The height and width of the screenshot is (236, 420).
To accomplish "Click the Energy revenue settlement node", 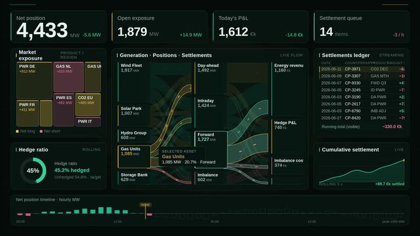I will (288, 89).
